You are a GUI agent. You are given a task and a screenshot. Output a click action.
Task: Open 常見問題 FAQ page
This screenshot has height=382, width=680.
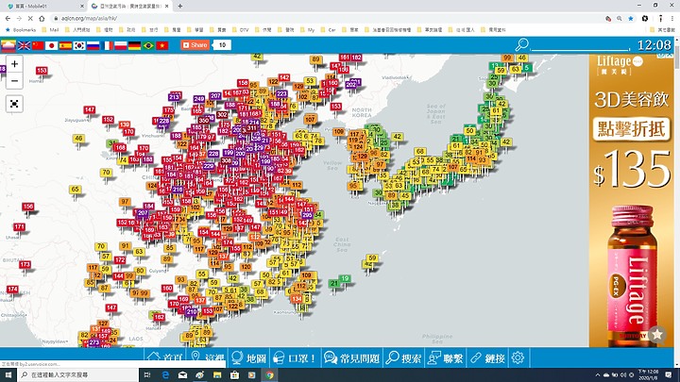click(x=351, y=357)
